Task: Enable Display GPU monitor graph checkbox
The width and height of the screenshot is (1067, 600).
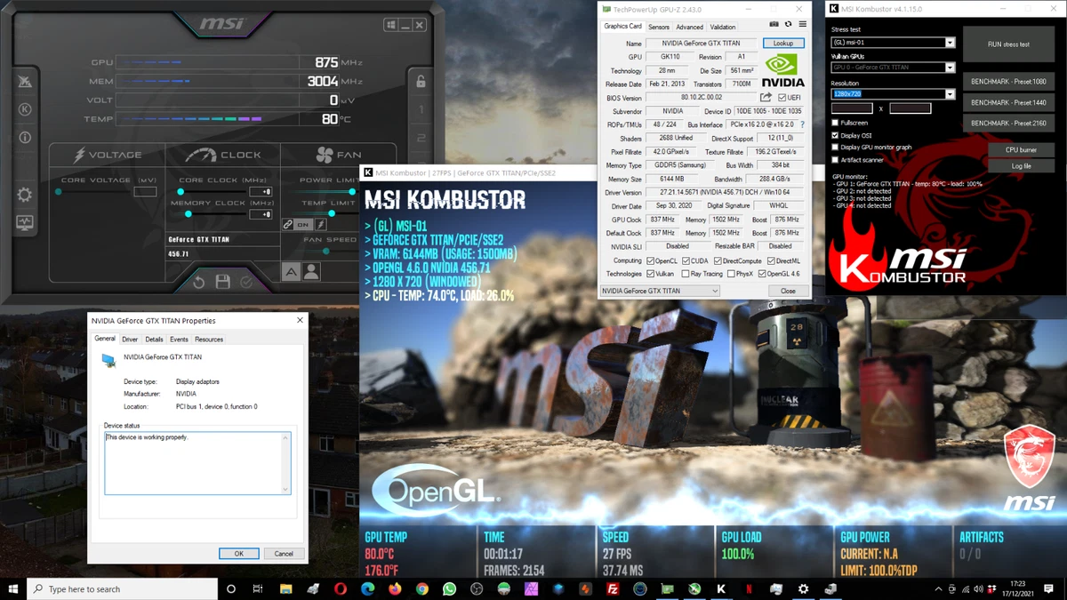Action: [835, 148]
